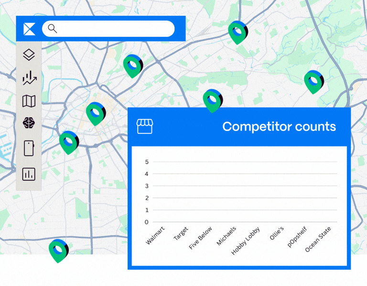The width and height of the screenshot is (367, 286).
Task: Open the brain AI sidebar icon
Action: point(29,123)
